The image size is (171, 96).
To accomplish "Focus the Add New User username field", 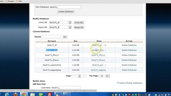I will pos(70,88).
